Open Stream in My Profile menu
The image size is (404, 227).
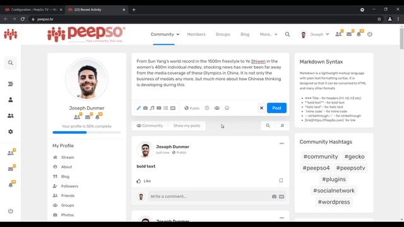coord(68,157)
